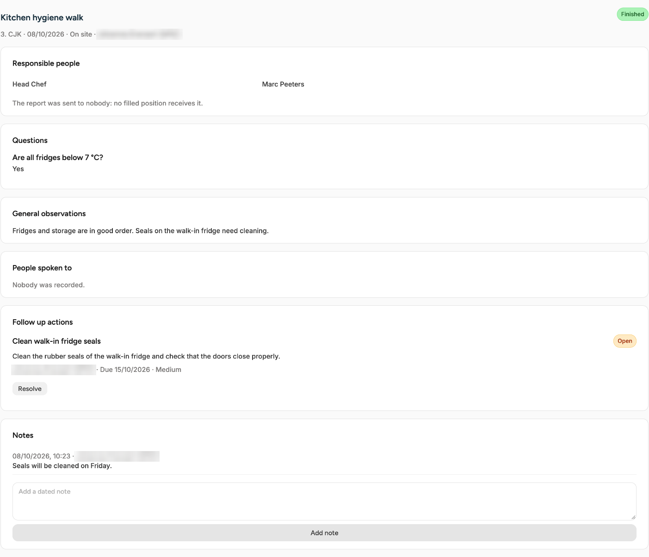Click the 'Marc Peeters' name

283,84
